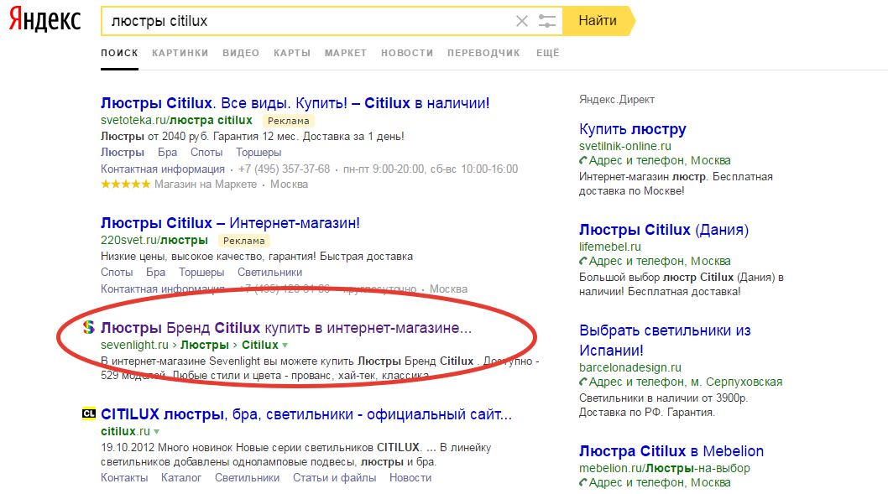Click the Яндекс logo

[x=45, y=19]
